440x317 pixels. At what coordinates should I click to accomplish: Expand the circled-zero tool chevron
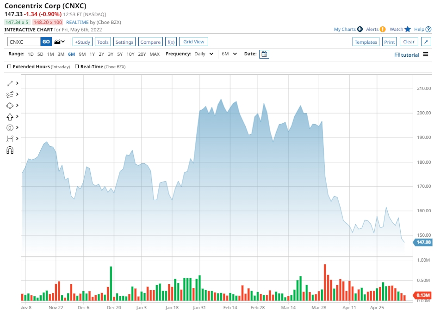(17, 127)
